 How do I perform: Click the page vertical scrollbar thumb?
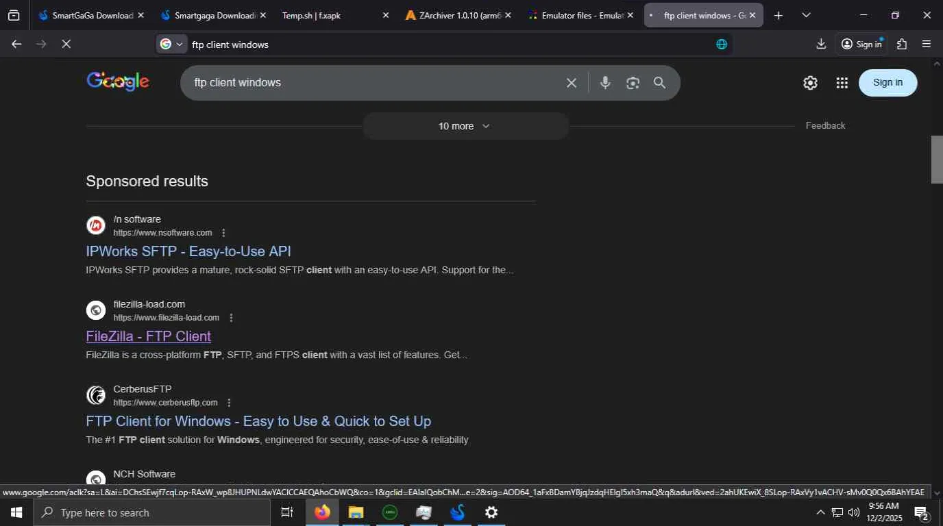click(x=937, y=160)
